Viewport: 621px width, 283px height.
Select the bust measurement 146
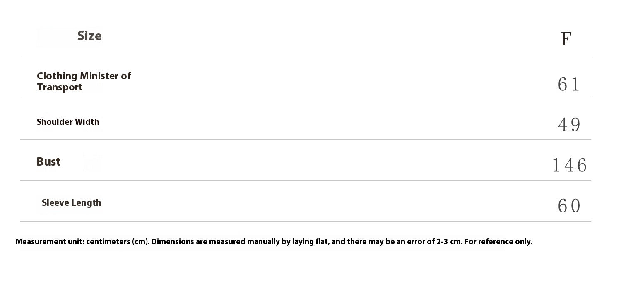(x=569, y=166)
